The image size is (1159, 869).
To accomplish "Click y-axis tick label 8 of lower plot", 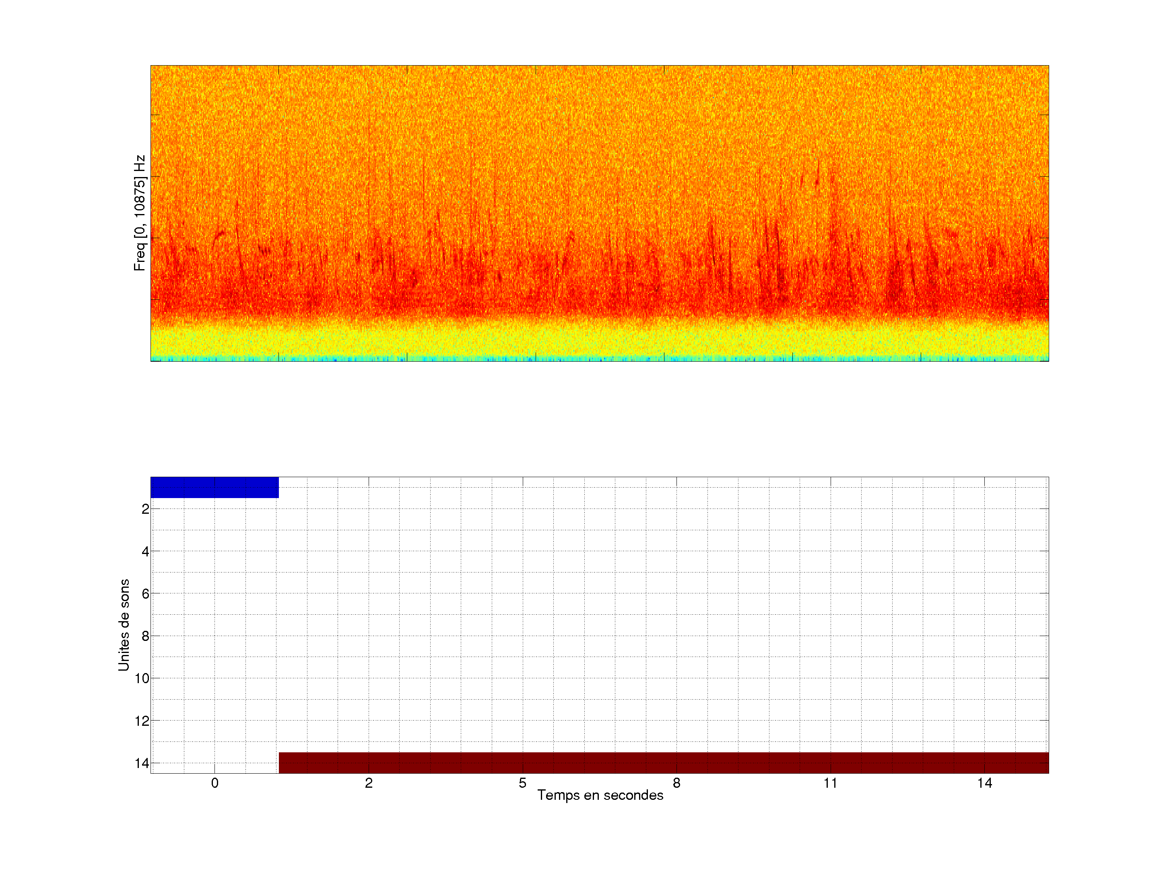I will pyautogui.click(x=145, y=636).
